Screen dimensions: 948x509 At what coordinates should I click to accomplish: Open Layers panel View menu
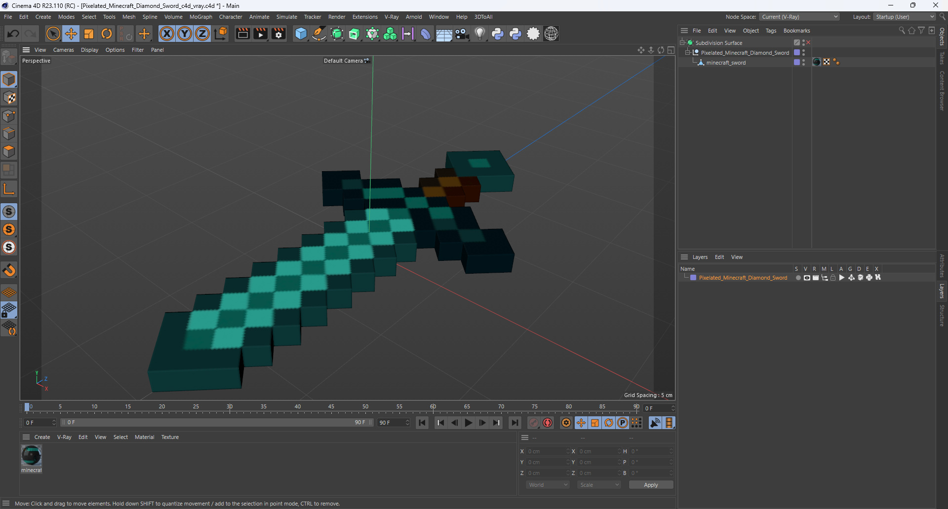point(737,257)
